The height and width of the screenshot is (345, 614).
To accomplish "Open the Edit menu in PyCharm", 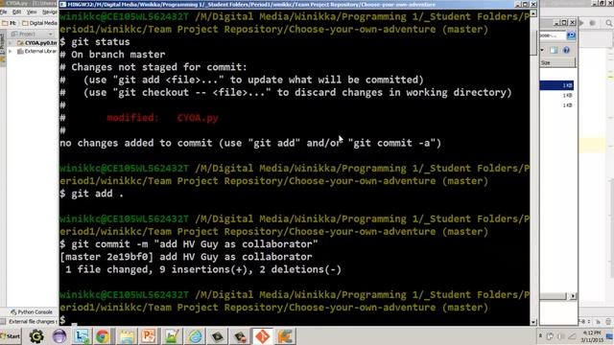I will [x=16, y=12].
